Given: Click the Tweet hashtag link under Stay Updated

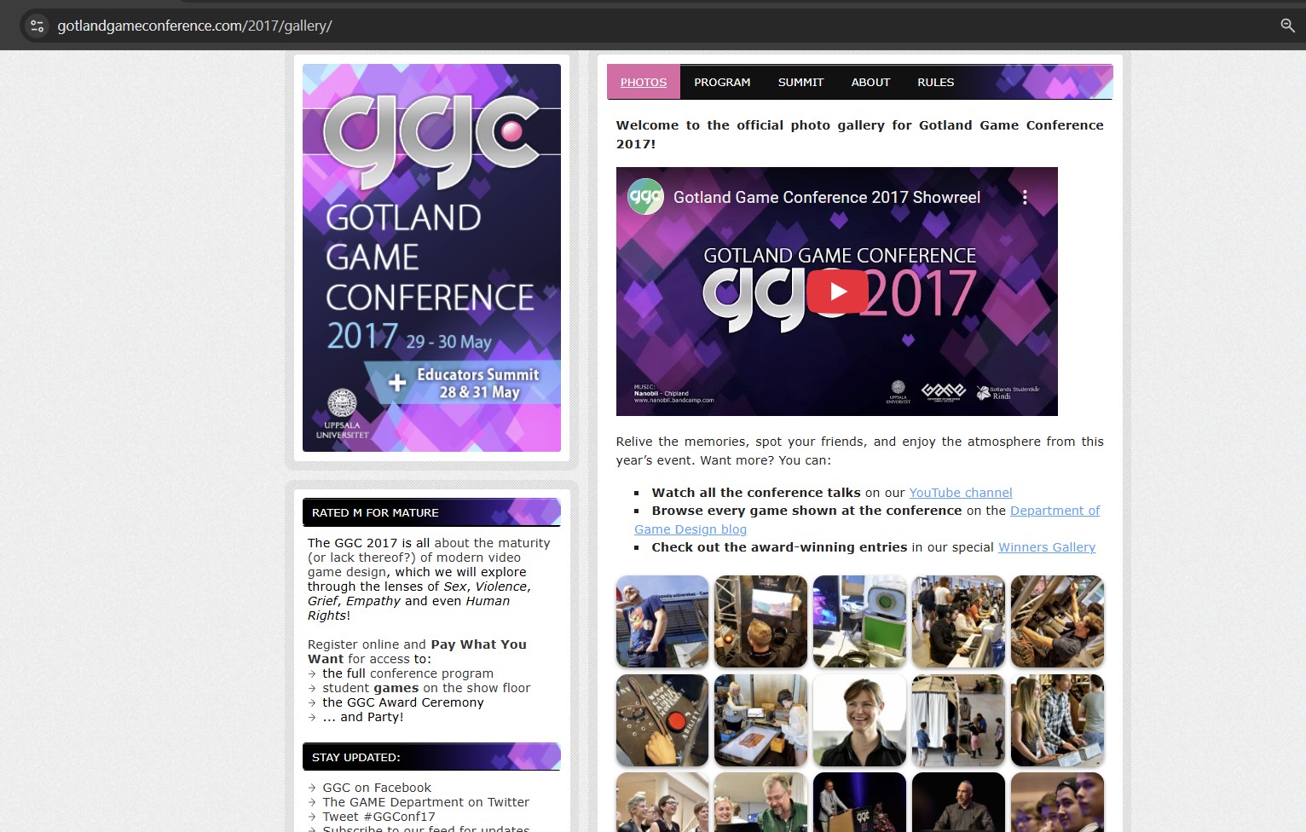Looking at the screenshot, I should [379, 817].
